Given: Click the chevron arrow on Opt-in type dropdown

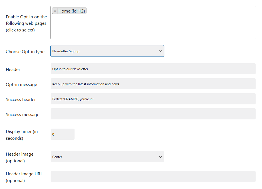Looking at the screenshot, I should [160, 51].
